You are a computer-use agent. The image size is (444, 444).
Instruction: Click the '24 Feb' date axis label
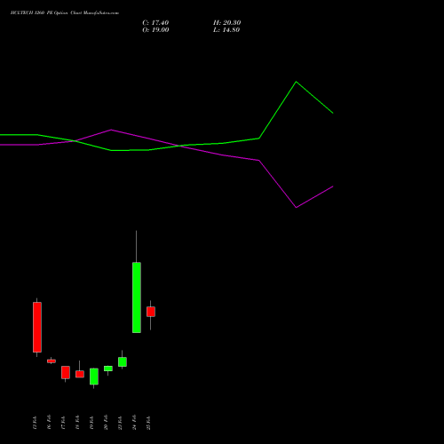click(134, 423)
